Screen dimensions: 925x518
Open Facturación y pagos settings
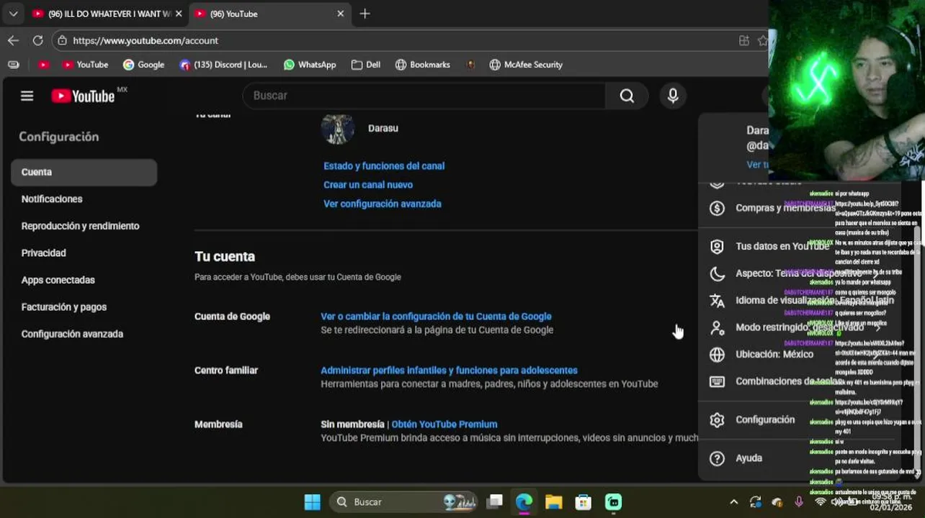63,307
